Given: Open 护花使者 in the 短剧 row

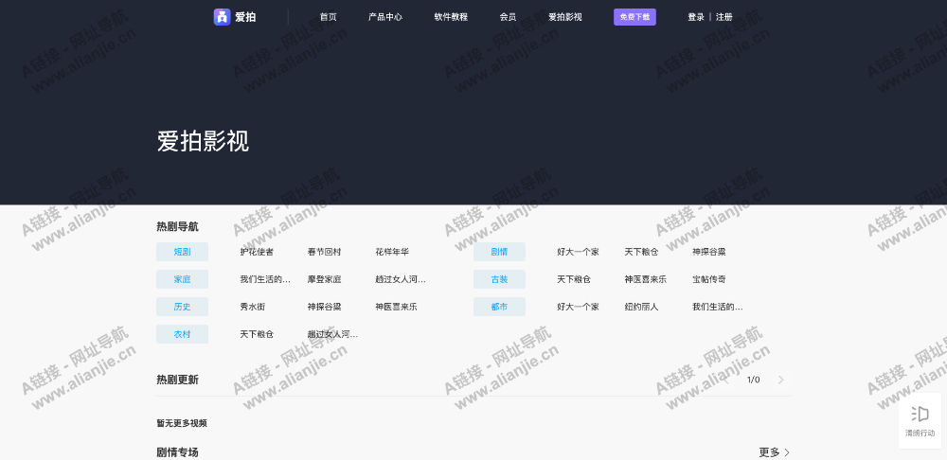Looking at the screenshot, I should 257,252.
